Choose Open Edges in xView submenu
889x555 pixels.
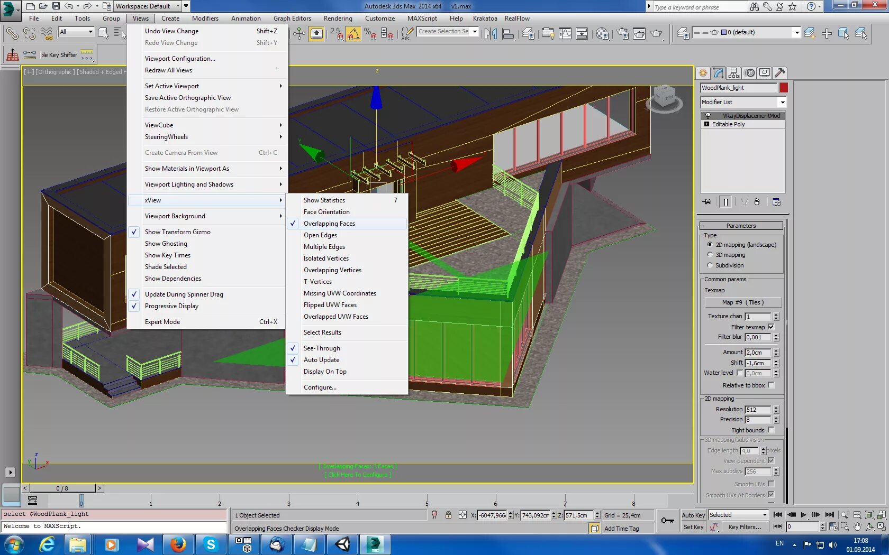320,235
